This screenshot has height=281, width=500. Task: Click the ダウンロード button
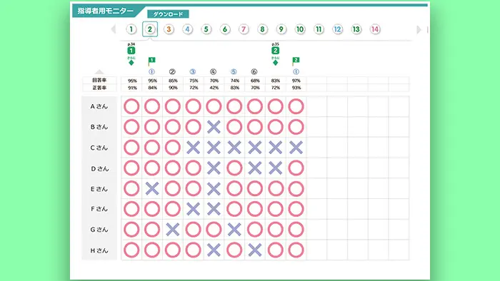pyautogui.click(x=168, y=14)
